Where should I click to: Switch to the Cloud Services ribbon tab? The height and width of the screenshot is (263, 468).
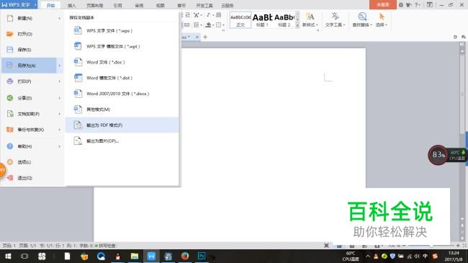227,6
